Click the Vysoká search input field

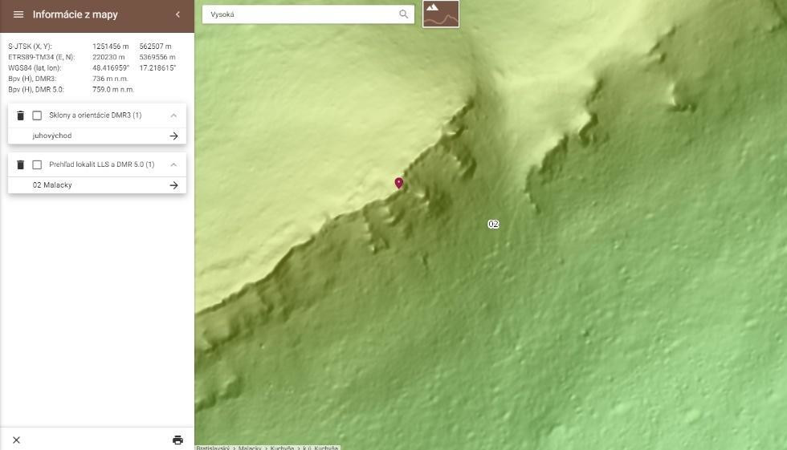[301, 14]
